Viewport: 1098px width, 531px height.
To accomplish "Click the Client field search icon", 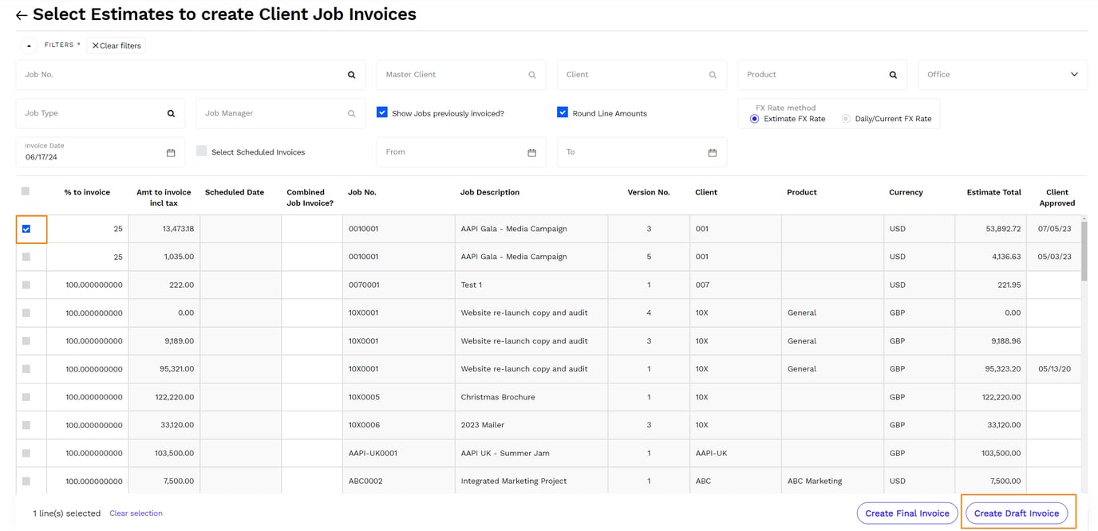I will click(x=713, y=75).
